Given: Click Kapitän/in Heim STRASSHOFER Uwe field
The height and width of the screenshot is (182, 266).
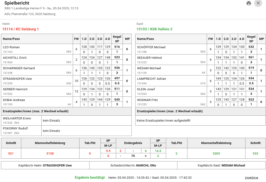Looking at the screenshot, I should point(45,165).
